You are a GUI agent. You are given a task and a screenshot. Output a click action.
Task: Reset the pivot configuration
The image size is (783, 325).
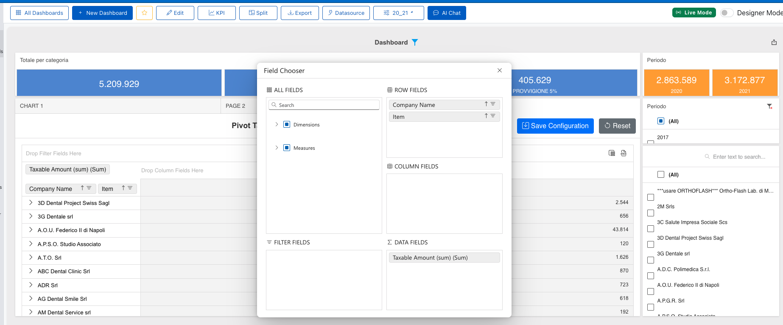(617, 126)
